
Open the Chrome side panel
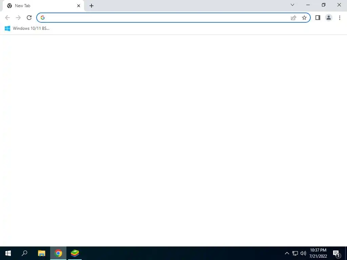pos(318,18)
